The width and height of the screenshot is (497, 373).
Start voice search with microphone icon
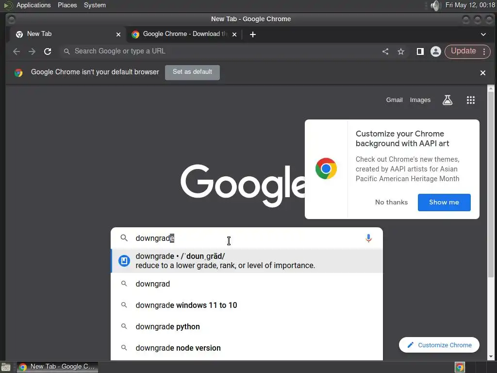click(368, 238)
